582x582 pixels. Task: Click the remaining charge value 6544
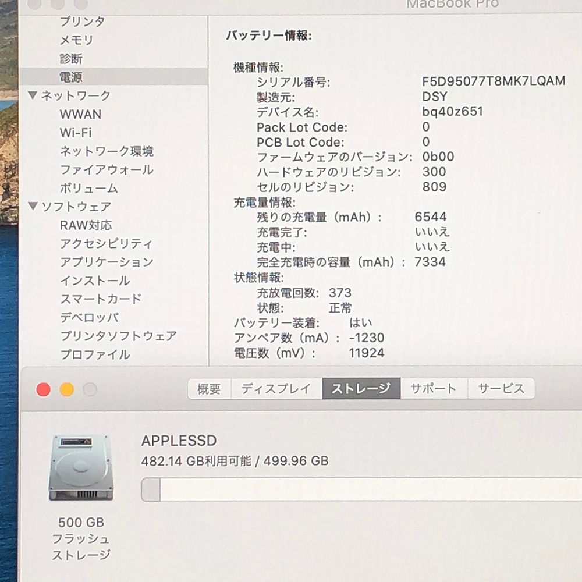(431, 217)
